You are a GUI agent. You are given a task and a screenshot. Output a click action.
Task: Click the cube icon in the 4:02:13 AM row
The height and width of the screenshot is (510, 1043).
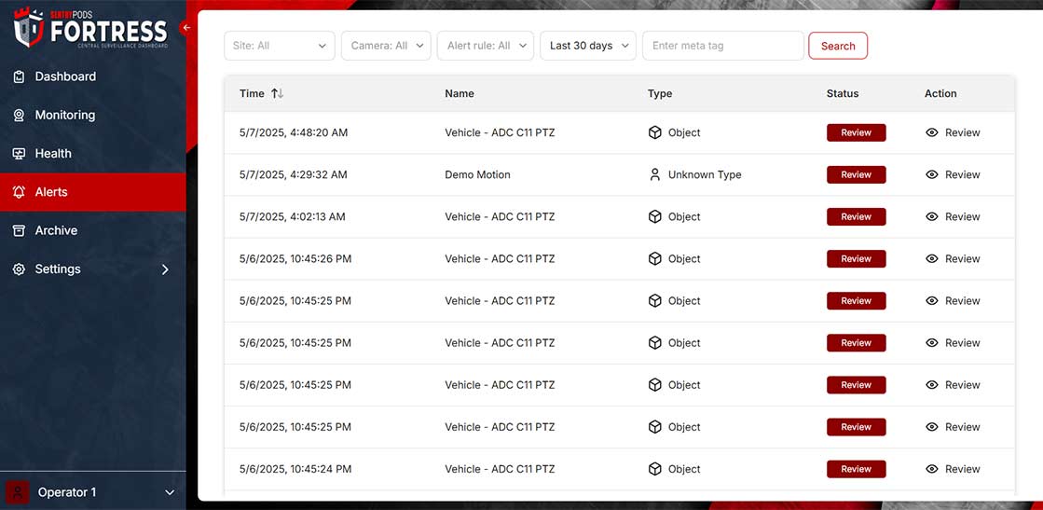coord(655,216)
